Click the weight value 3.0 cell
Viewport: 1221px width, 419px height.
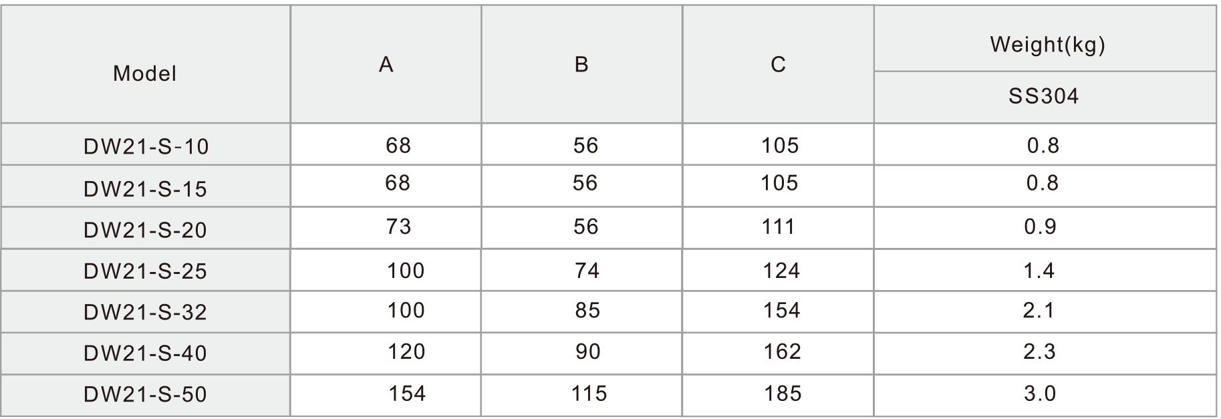point(1045,395)
